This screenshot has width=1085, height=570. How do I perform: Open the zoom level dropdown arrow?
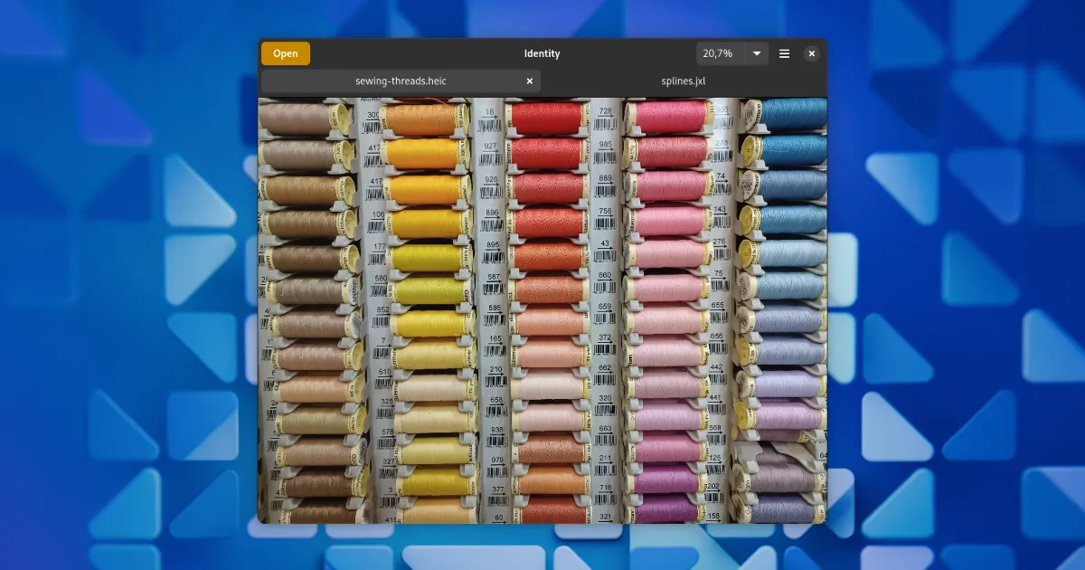(x=757, y=53)
